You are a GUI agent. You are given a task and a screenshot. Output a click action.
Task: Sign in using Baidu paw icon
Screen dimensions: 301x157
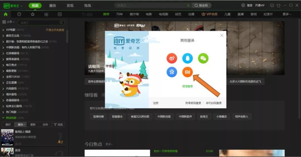coord(172,72)
